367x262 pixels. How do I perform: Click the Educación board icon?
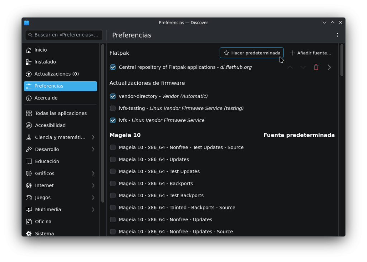[29, 161]
